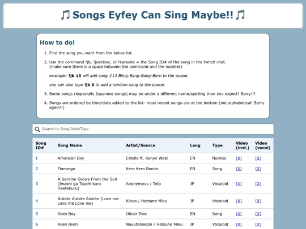The height and width of the screenshot is (229, 306).
Task: Click the search magnifier icon
Action: click(37, 129)
